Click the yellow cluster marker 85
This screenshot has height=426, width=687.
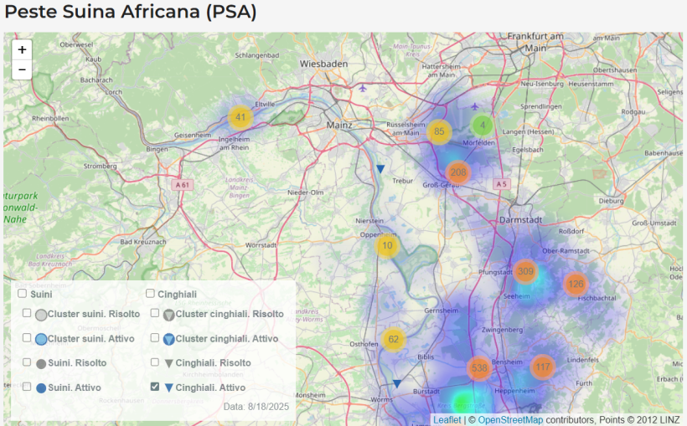(439, 131)
